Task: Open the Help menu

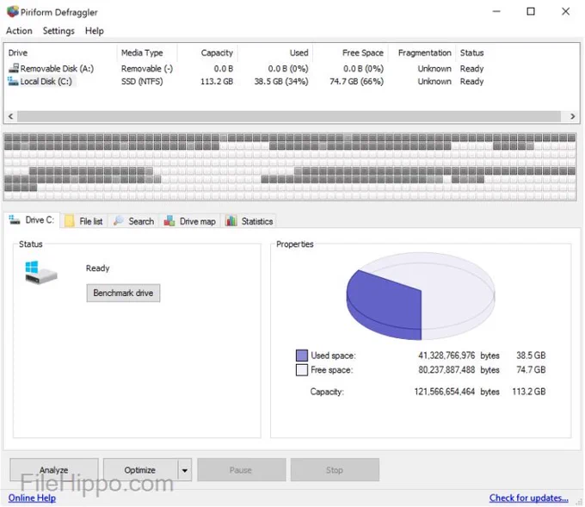Action: click(94, 31)
